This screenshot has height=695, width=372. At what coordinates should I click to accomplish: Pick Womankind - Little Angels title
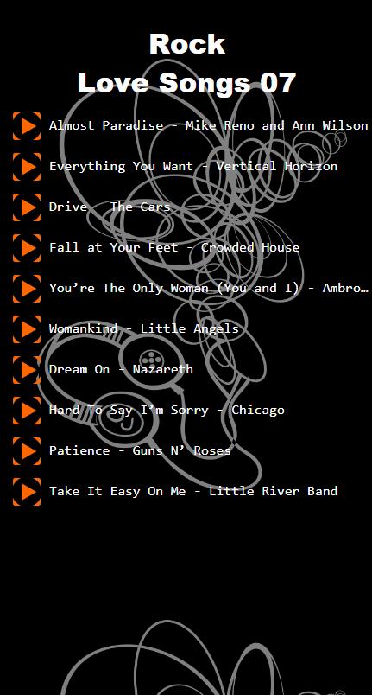click(x=144, y=328)
